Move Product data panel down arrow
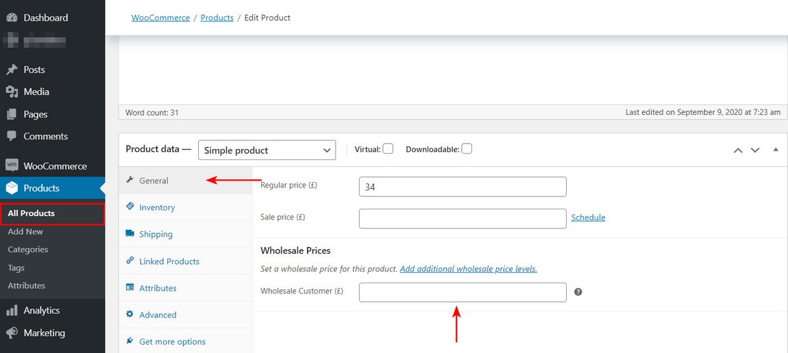 pyautogui.click(x=755, y=150)
